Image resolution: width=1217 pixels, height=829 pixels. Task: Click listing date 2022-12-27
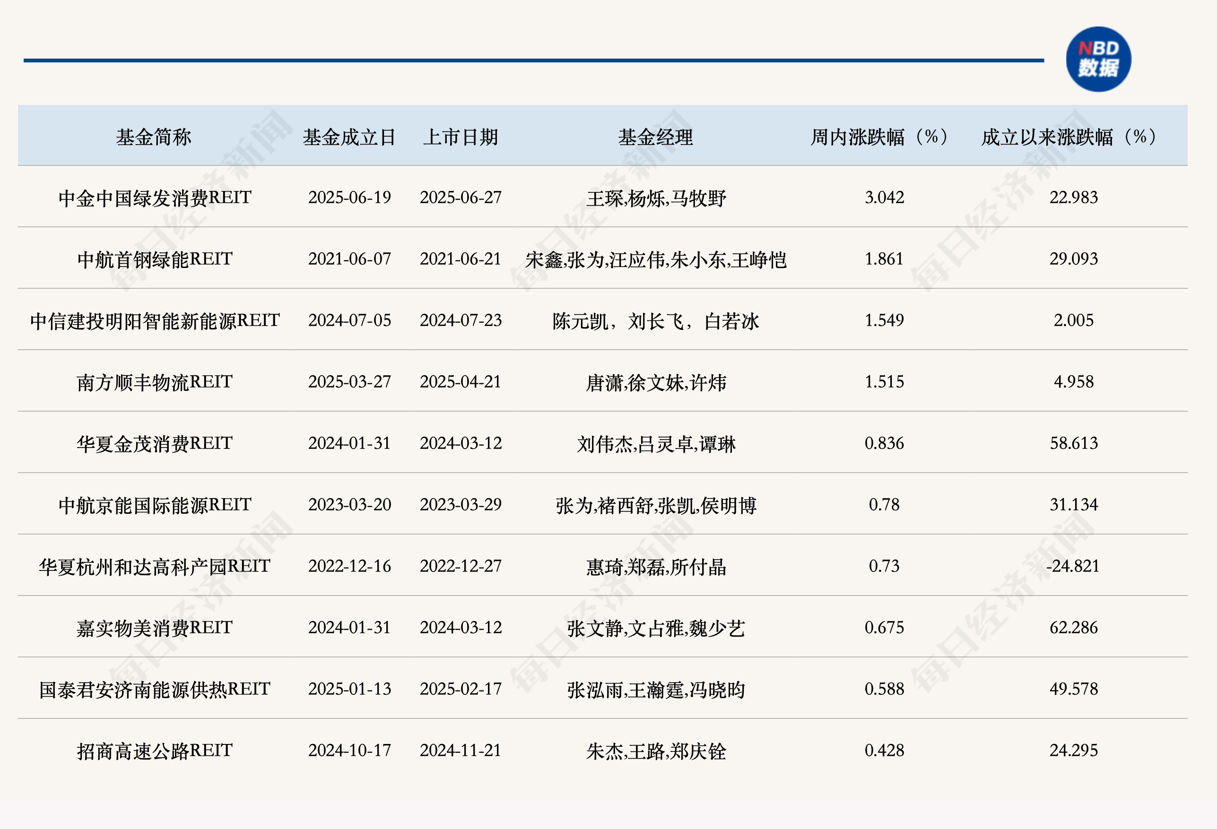click(x=461, y=566)
